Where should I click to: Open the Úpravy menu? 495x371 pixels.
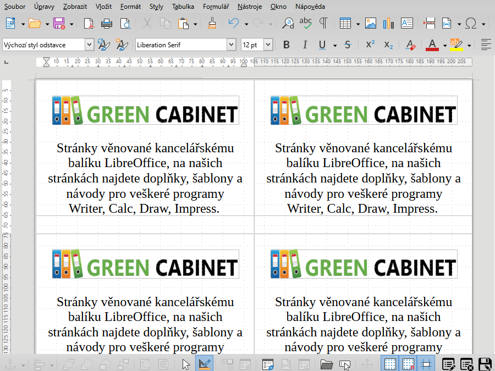[x=44, y=6]
